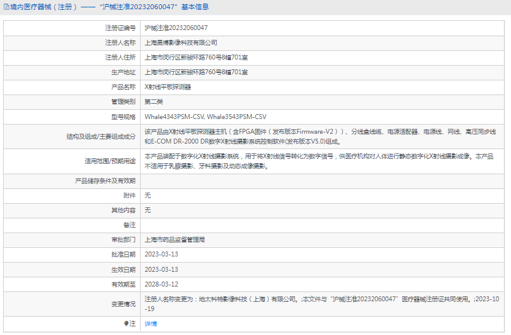This screenshot has width=511, height=335.
Task: Select the page title 境内医疗器械(注册) 基本信息
Action: tap(109, 7)
